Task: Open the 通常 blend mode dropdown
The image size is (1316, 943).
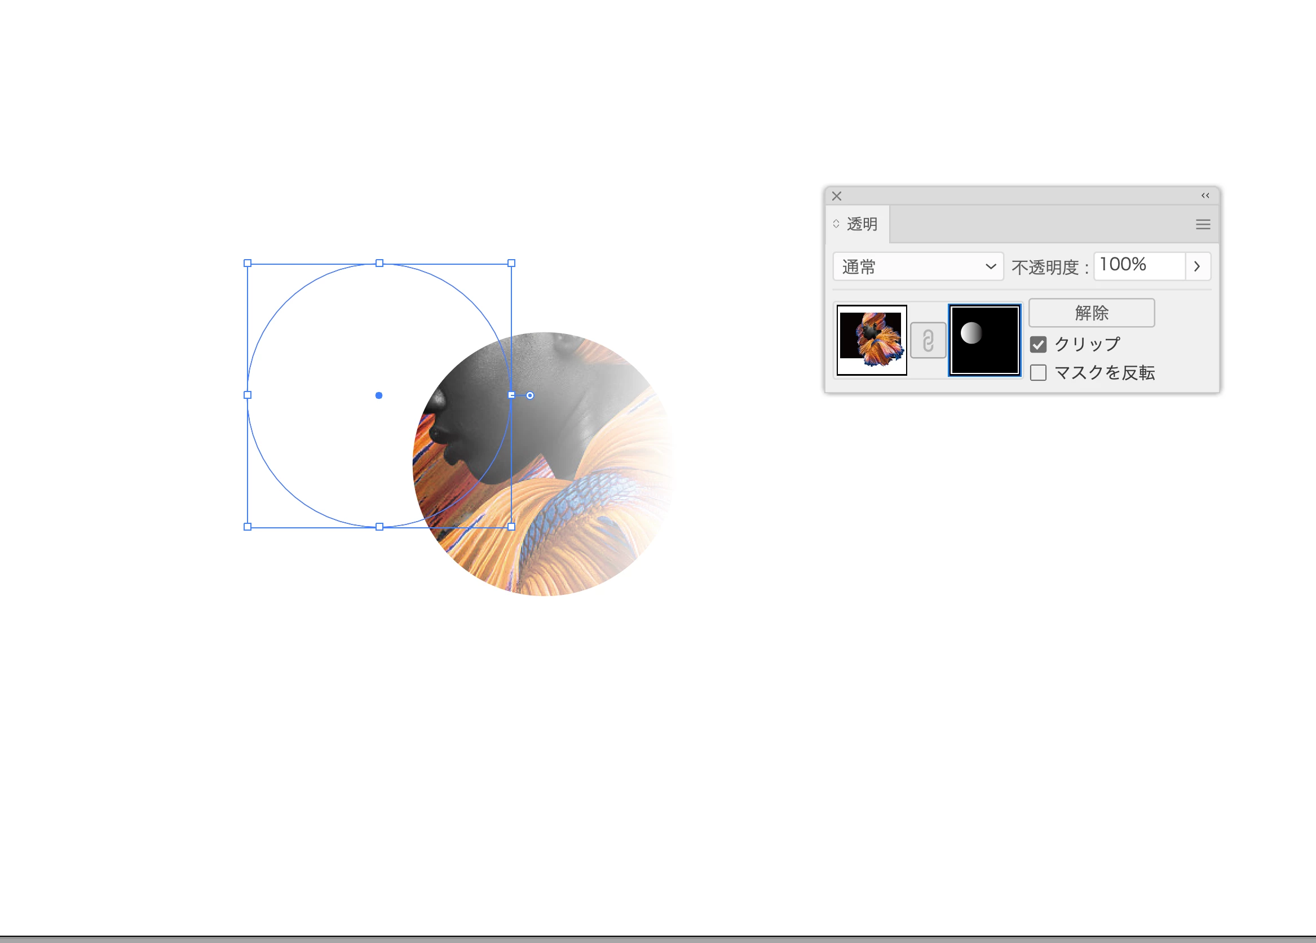Action: coord(918,266)
